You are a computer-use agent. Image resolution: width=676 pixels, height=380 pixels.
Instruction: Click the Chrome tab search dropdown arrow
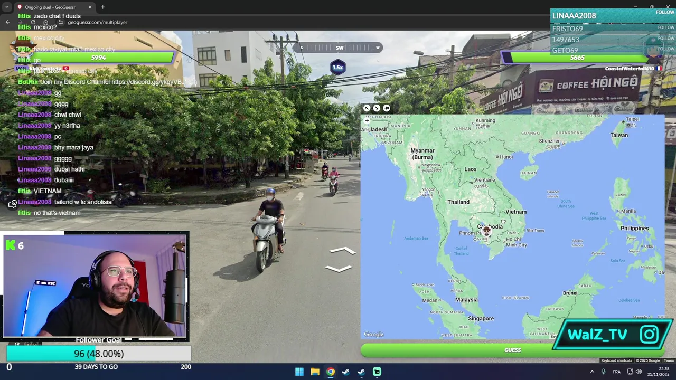pos(7,7)
